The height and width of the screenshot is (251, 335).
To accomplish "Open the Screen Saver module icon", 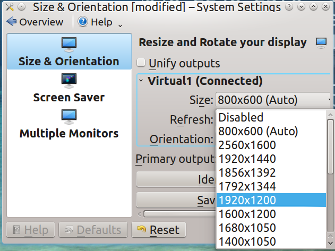I will click(x=69, y=80).
